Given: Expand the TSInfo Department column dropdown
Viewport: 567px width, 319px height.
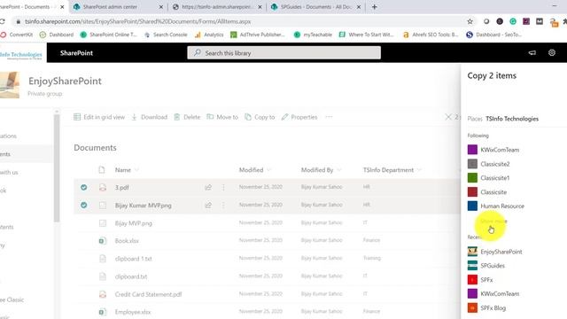Looking at the screenshot, I should point(419,170).
